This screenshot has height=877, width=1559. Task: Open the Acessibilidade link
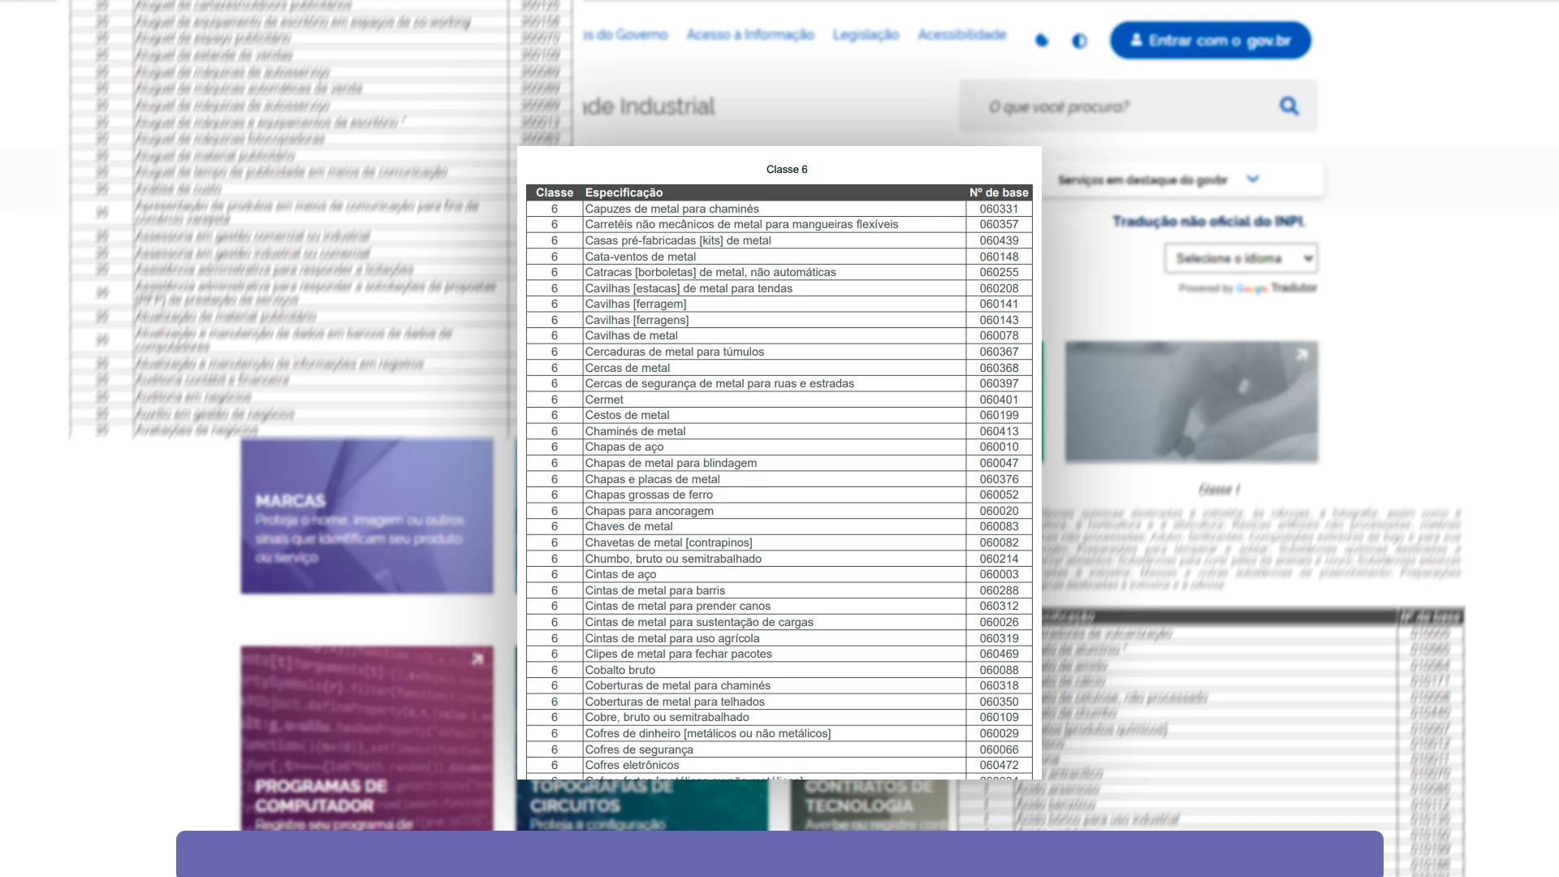[x=962, y=35]
